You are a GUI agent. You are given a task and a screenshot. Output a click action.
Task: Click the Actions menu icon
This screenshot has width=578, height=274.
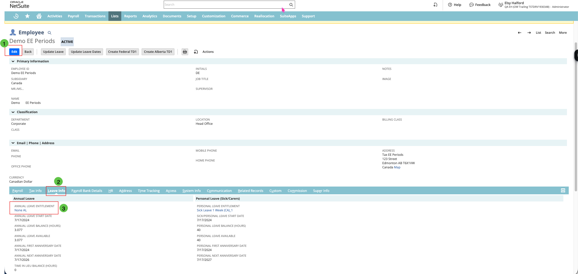pos(196,52)
